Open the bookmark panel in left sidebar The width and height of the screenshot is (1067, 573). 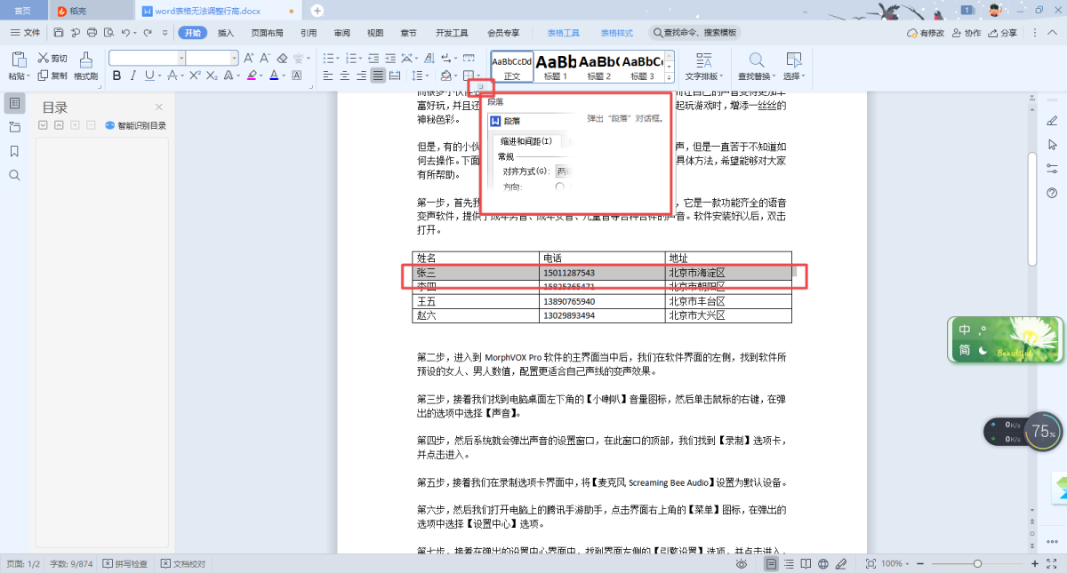click(x=14, y=151)
